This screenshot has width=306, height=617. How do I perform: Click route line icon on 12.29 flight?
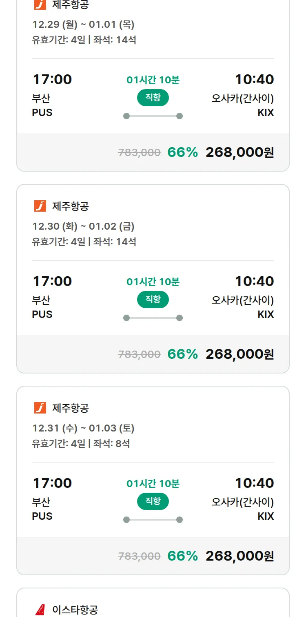point(153,116)
